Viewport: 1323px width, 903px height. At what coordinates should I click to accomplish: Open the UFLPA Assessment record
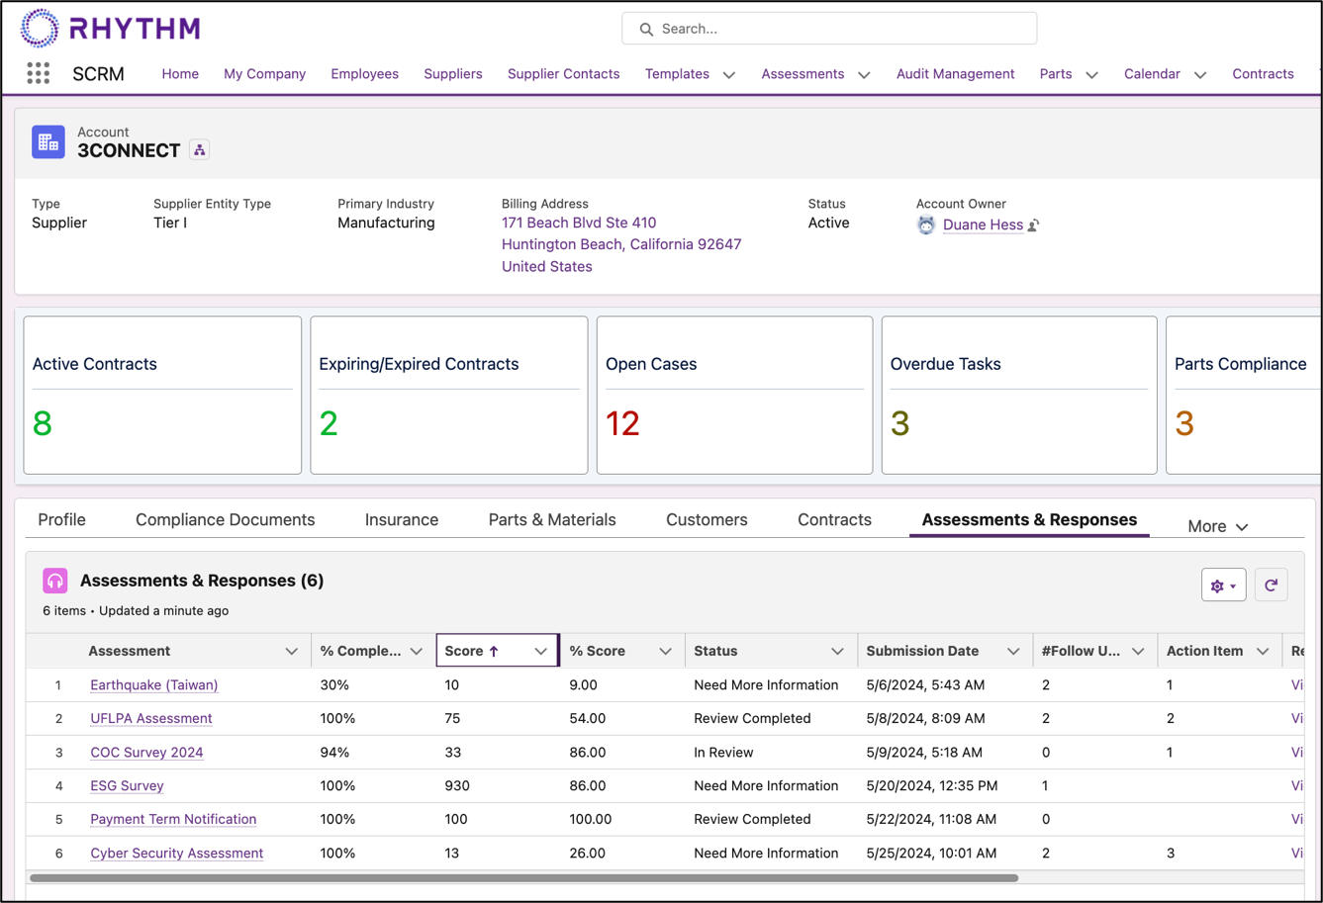point(150,718)
